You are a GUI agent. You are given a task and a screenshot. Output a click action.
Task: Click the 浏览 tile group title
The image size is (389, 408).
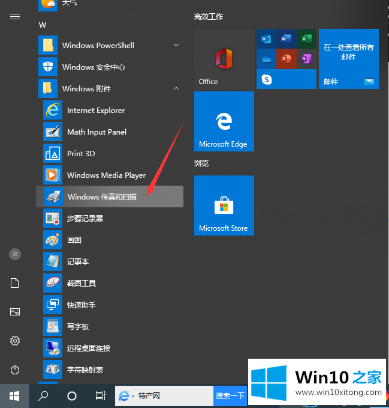tap(201, 163)
